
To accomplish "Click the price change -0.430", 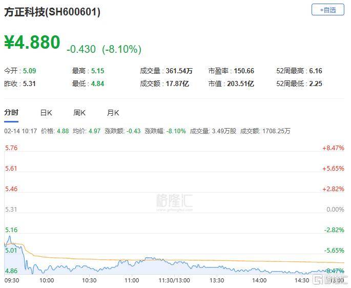I will 81,49.
